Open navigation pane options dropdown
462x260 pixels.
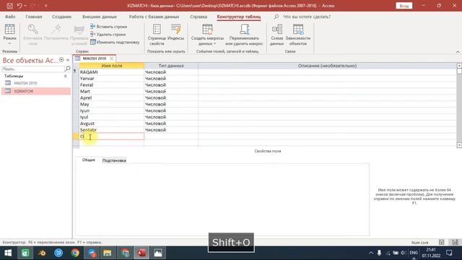(x=61, y=60)
